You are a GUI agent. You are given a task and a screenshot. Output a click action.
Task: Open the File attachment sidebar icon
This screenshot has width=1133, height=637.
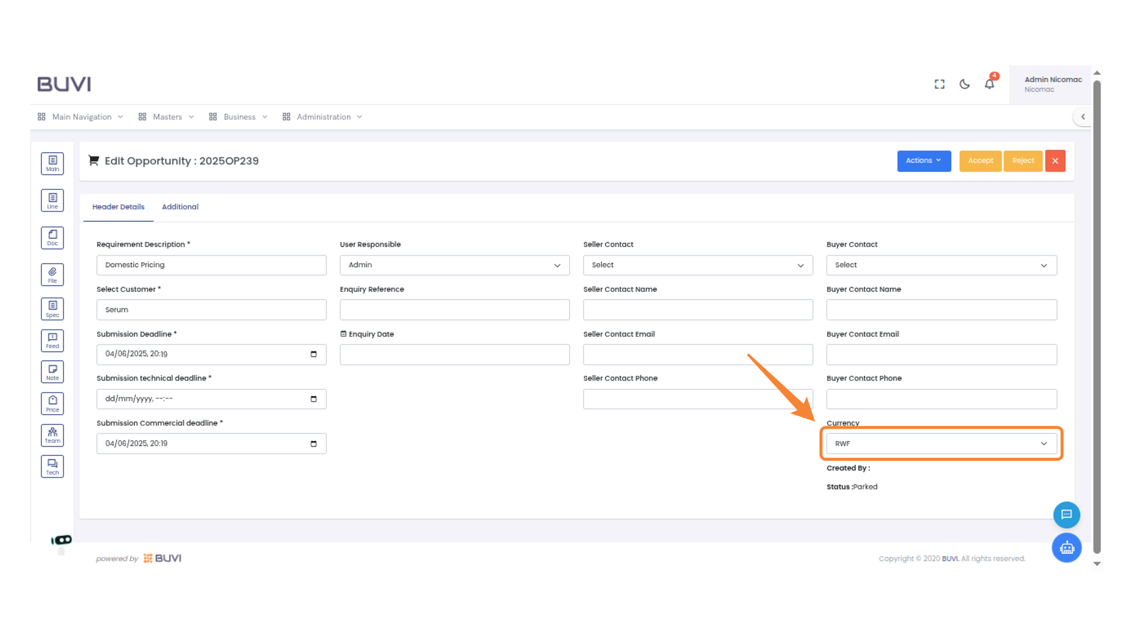pyautogui.click(x=53, y=274)
